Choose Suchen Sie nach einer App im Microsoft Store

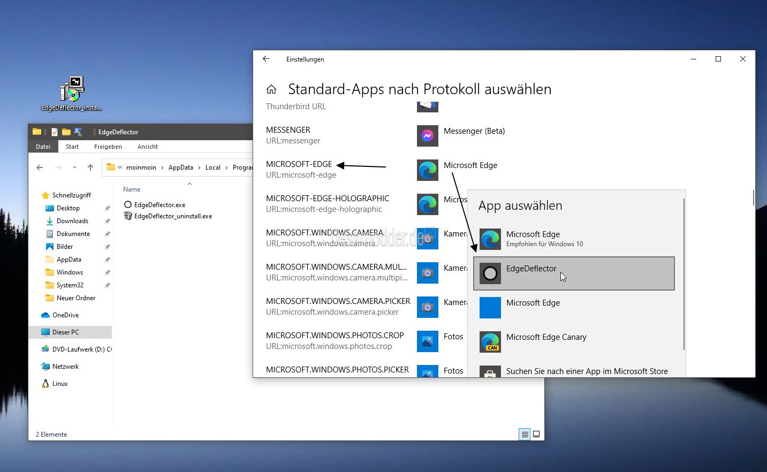tap(574, 371)
